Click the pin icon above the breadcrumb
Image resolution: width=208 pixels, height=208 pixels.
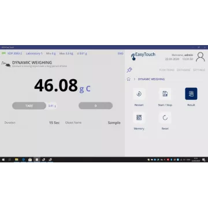129,70
